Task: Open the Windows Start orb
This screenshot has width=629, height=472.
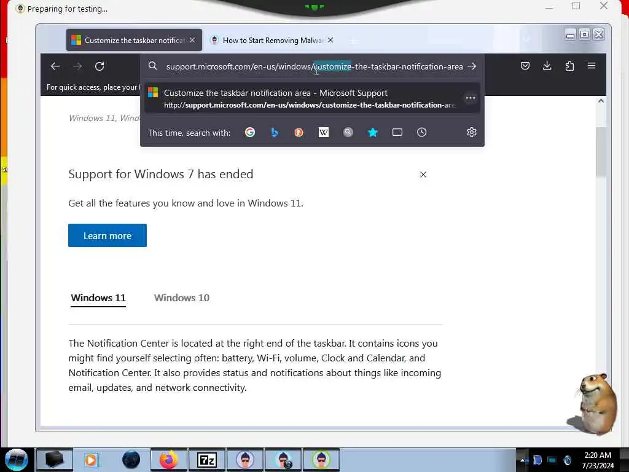Action: click(x=16, y=460)
